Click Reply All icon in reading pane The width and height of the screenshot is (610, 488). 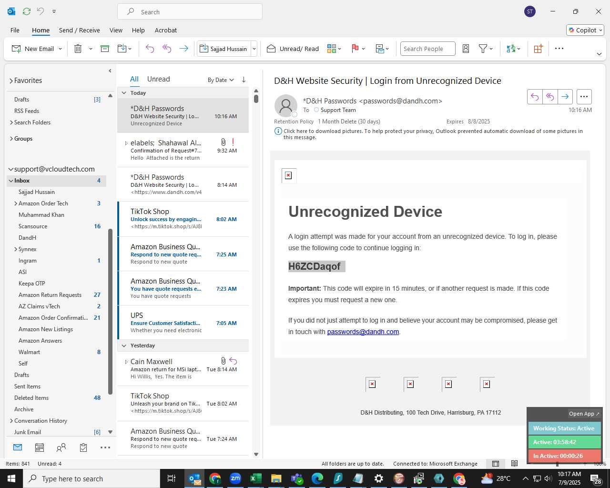coord(550,97)
